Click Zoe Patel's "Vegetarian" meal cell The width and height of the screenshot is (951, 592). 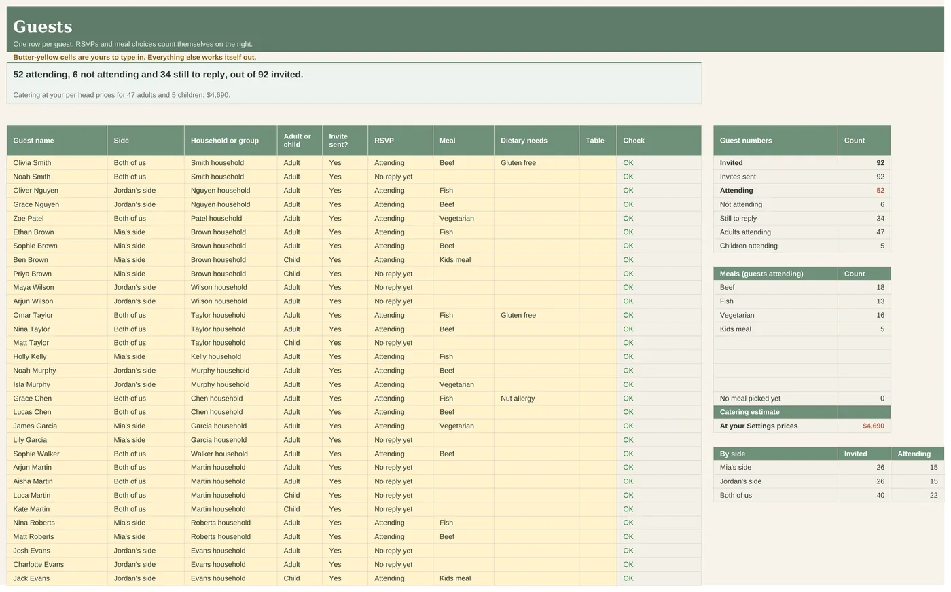click(464, 219)
